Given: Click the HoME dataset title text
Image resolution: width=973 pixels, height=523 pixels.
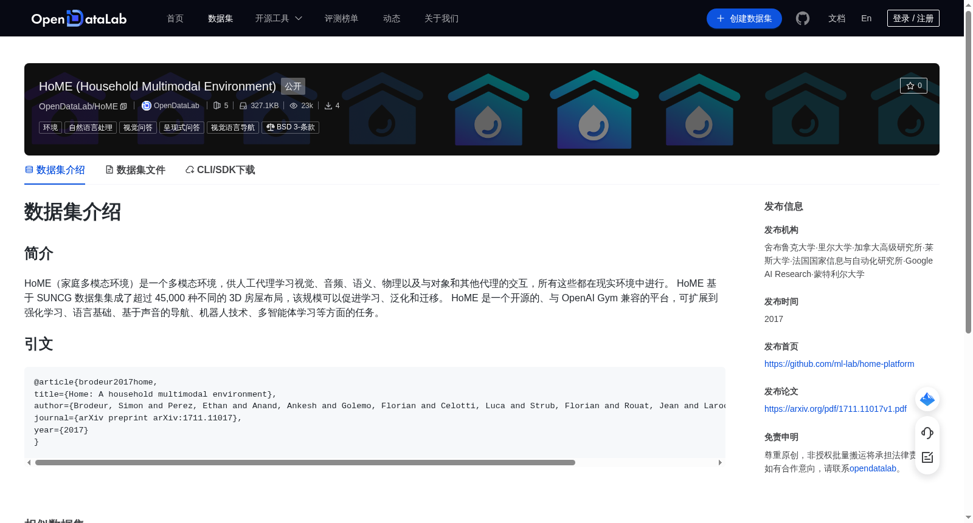Looking at the screenshot, I should coord(158,86).
